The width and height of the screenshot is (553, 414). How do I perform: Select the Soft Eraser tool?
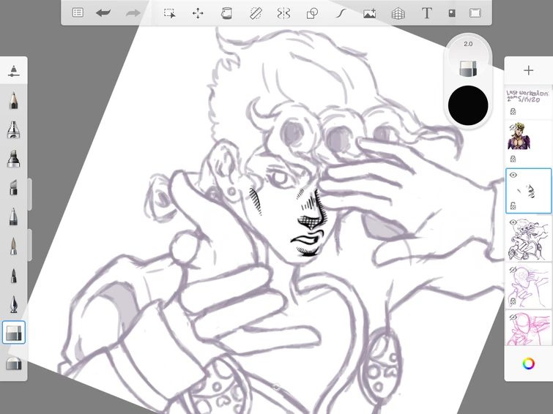click(x=13, y=363)
